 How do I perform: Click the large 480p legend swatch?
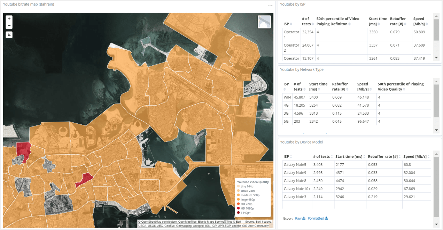[238, 199]
